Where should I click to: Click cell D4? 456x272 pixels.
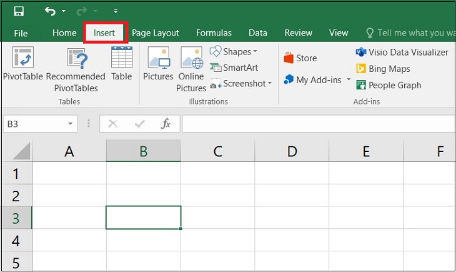(x=292, y=240)
